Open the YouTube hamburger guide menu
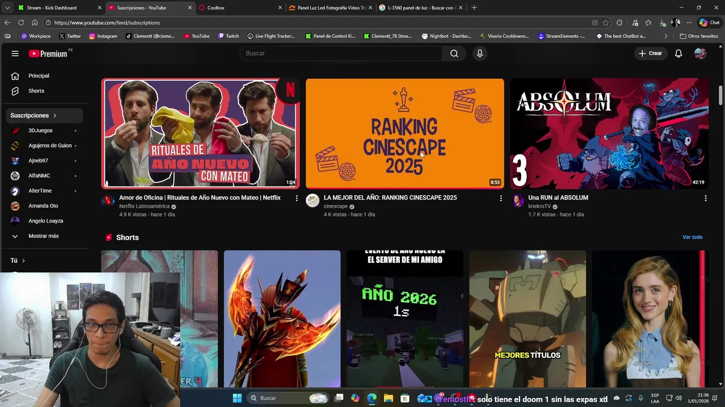The image size is (725, 407). coord(15,54)
